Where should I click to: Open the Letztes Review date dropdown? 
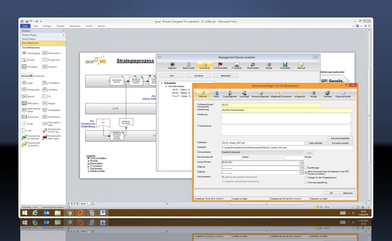[x=302, y=163]
